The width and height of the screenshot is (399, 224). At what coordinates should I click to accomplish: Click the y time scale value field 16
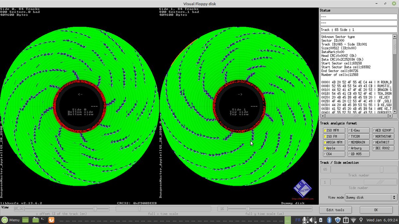coord(222,209)
